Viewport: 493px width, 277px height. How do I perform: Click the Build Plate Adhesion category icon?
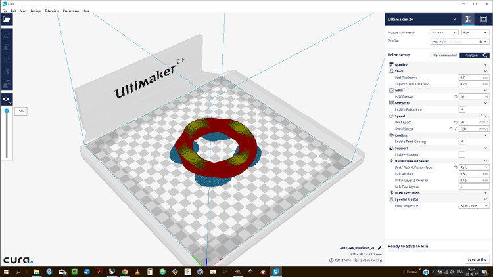pos(391,160)
